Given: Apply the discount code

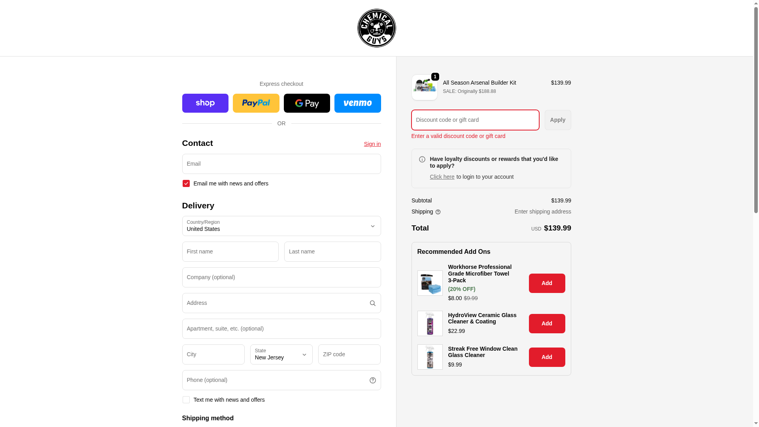Looking at the screenshot, I should tap(558, 120).
